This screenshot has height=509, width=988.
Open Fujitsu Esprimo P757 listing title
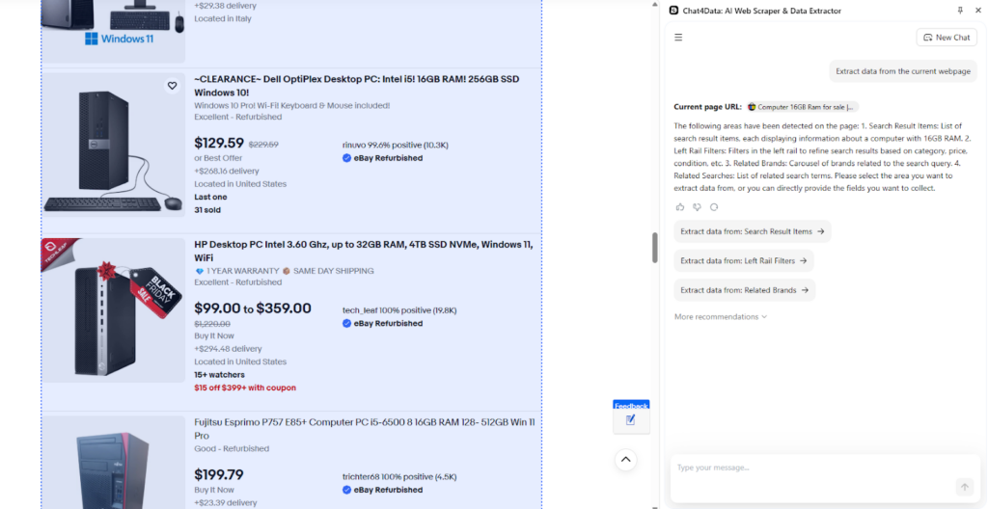(x=365, y=428)
